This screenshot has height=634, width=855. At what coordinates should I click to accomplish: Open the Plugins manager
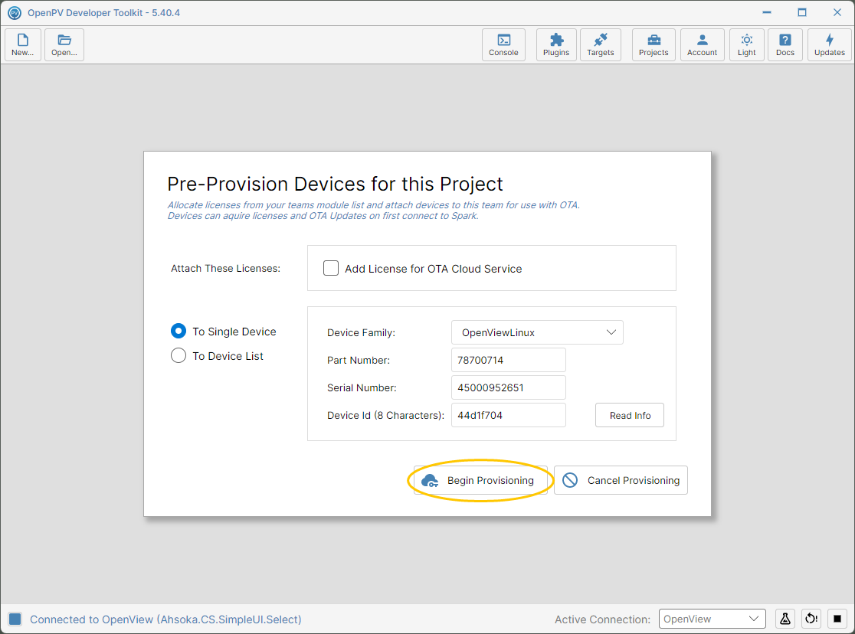click(556, 44)
